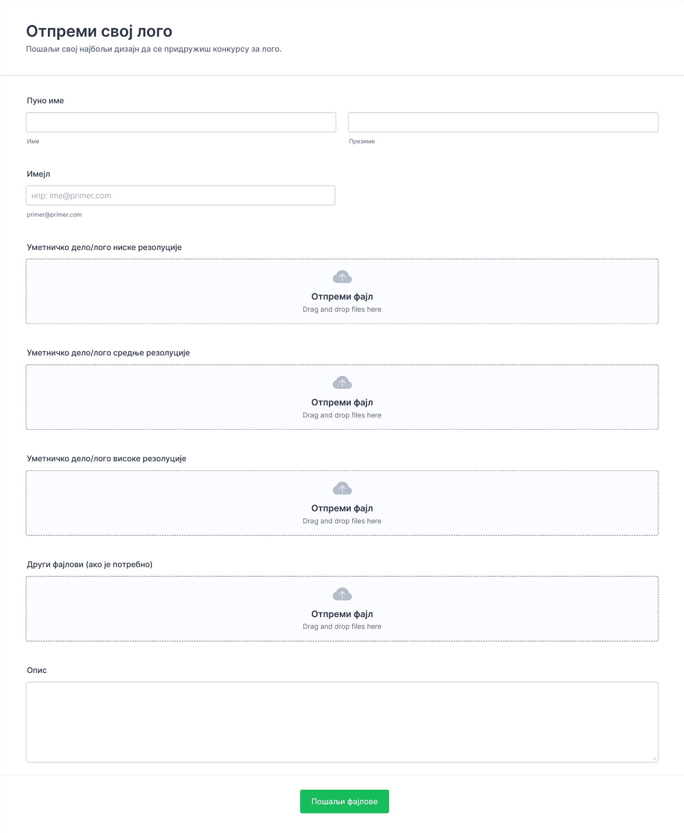Click 'Drag and drop files here' in the високе резолуције box
Image resolution: width=684 pixels, height=833 pixels.
(342, 521)
